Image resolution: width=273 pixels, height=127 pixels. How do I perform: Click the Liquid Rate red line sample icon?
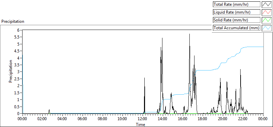[x=267, y=12]
